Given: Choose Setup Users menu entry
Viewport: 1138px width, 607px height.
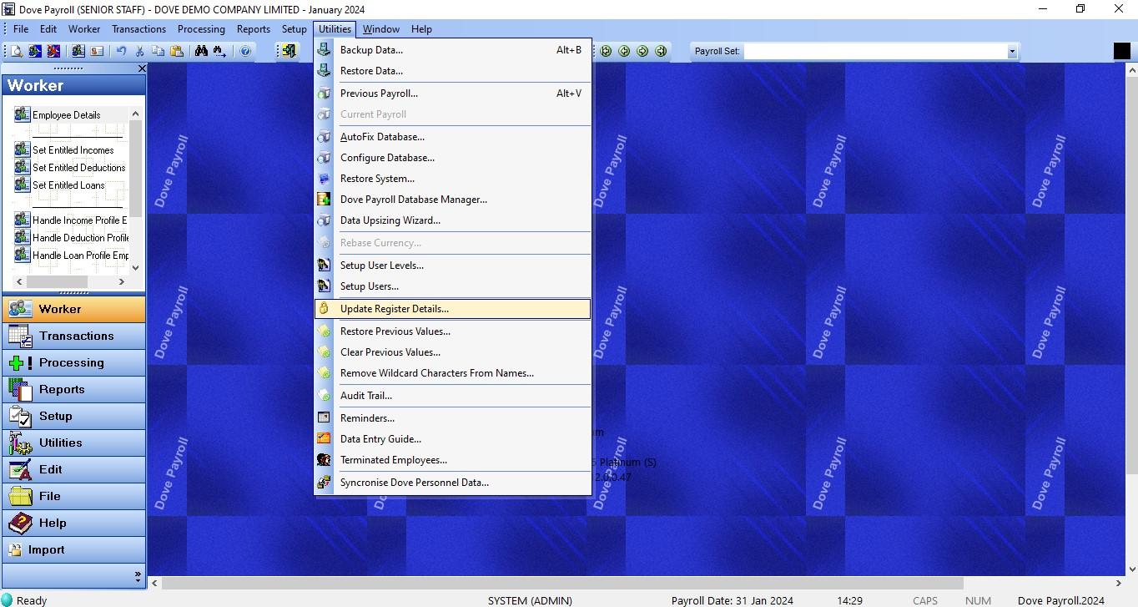Looking at the screenshot, I should point(453,286).
